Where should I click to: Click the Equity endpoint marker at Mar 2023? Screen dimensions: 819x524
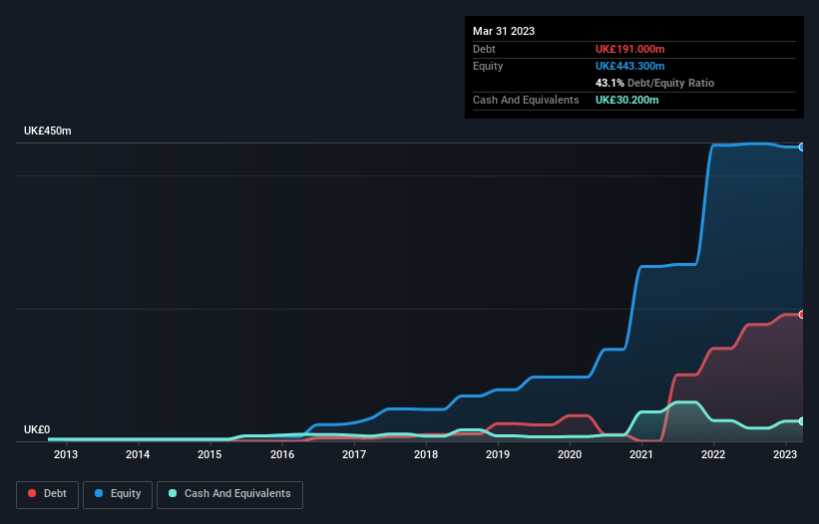tap(802, 147)
